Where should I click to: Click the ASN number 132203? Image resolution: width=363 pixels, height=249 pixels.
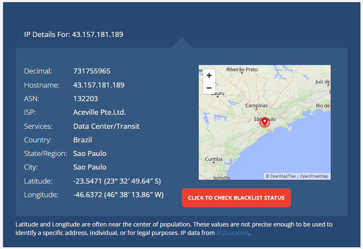point(86,99)
